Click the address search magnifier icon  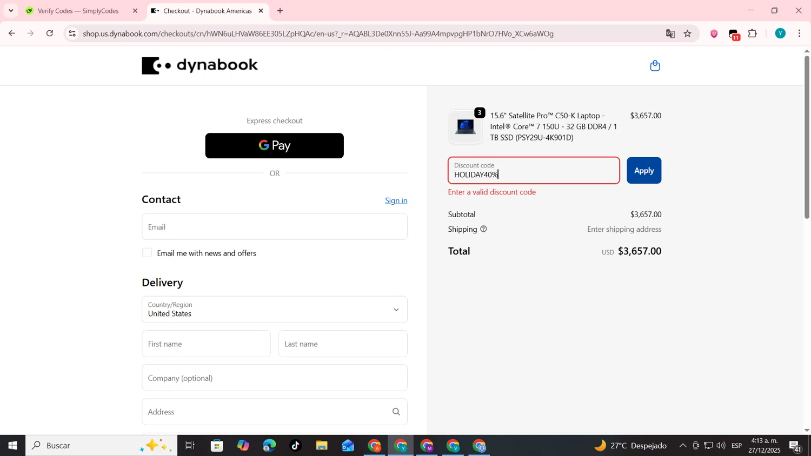396,412
